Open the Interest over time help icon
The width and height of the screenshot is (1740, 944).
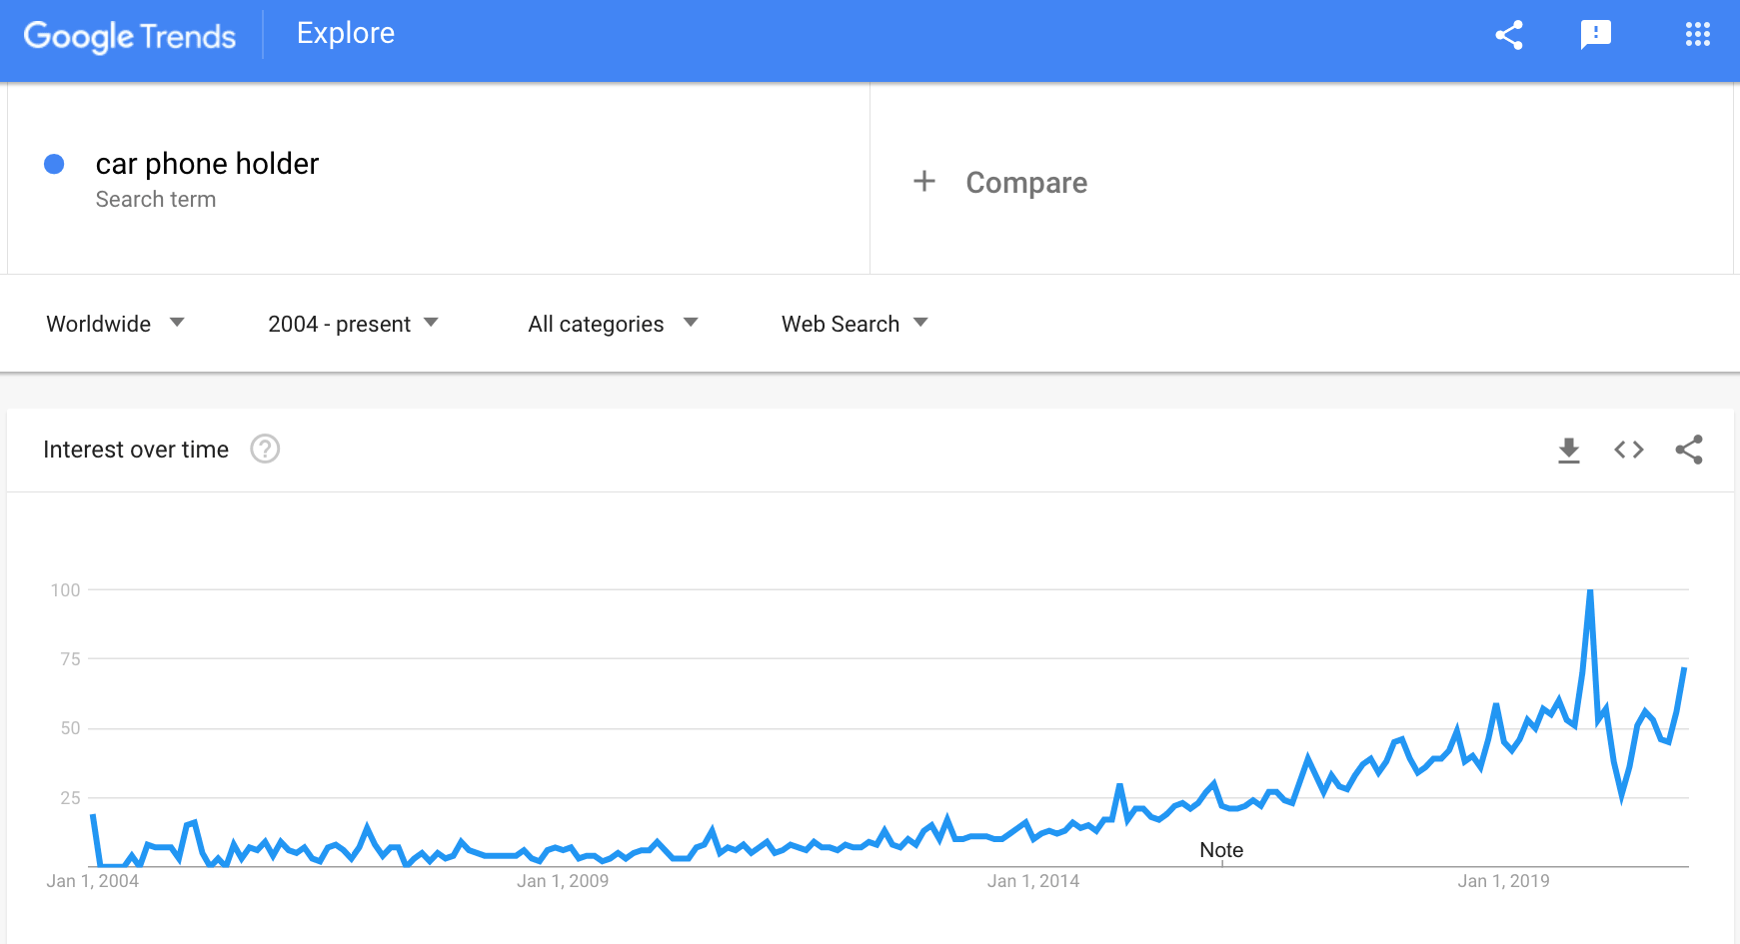265,450
